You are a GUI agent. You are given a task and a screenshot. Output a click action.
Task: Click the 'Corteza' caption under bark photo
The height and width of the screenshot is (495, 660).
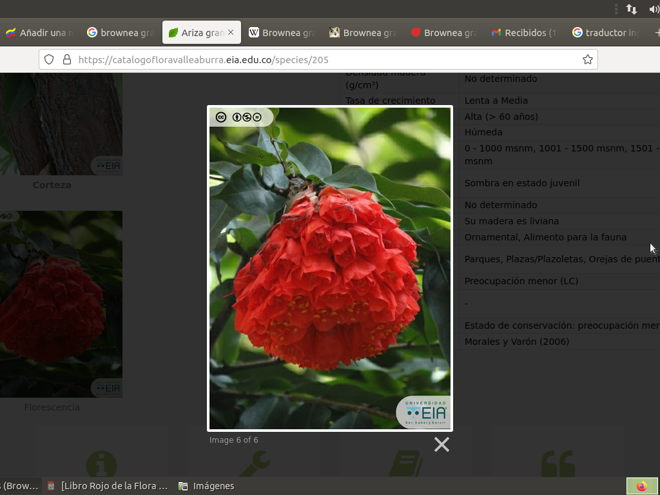52,185
